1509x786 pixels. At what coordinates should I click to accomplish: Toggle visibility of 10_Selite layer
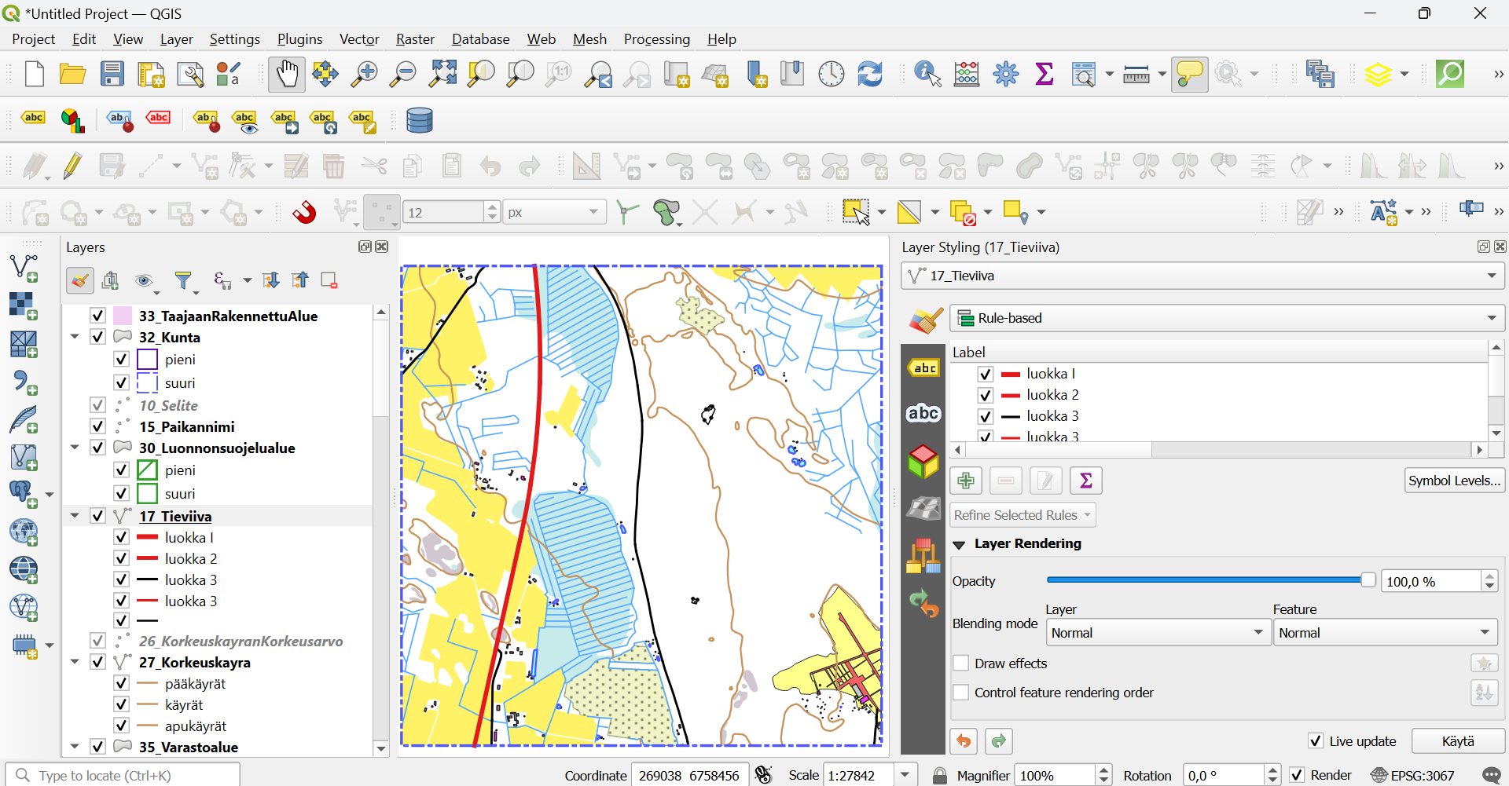97,405
